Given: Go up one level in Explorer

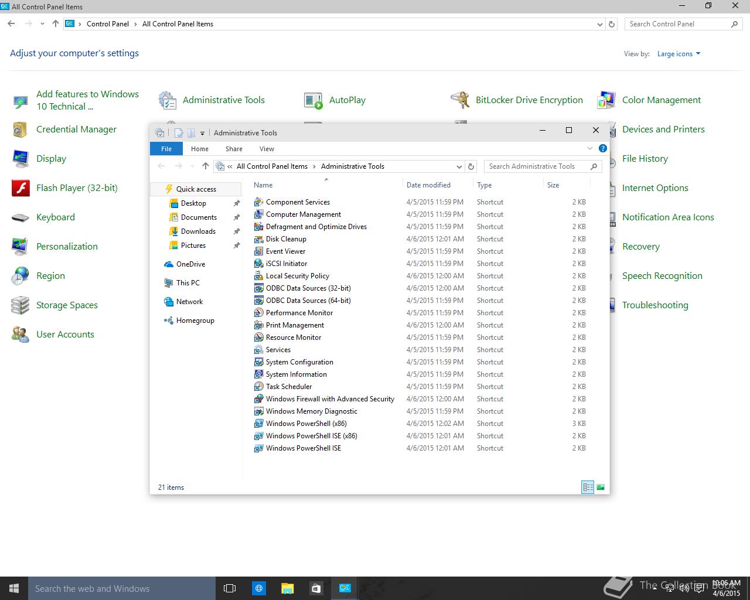Looking at the screenshot, I should coord(205,166).
